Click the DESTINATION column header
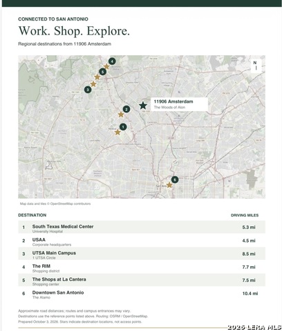The image size is (282, 331). tap(32, 215)
